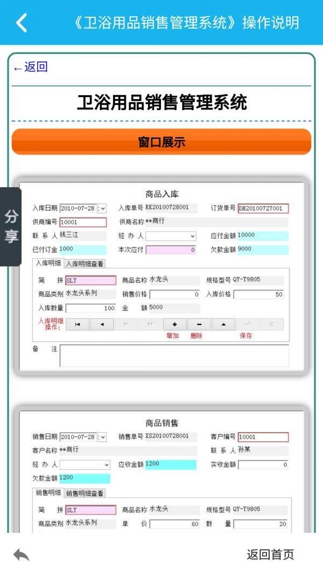Tap the 返回首页 button
This screenshot has height=576, width=323.
point(270,554)
